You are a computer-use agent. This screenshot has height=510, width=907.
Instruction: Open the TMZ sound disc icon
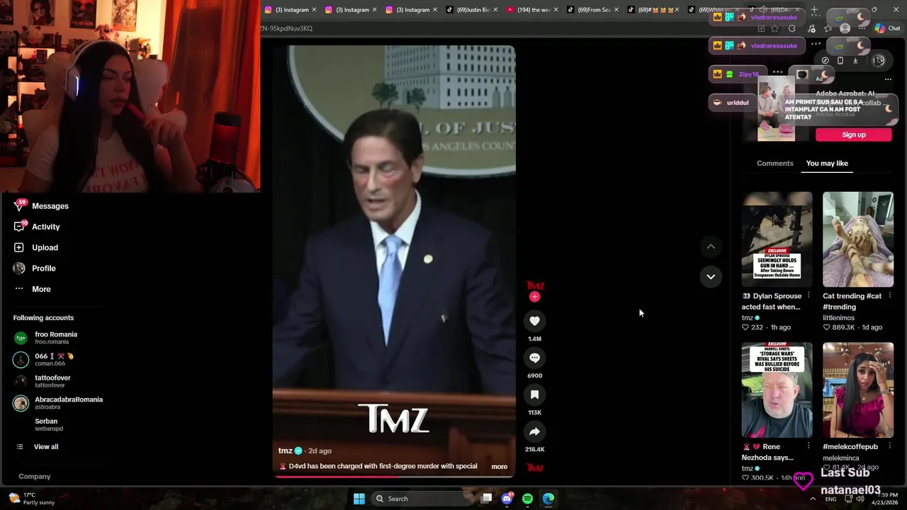534,467
